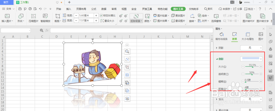Open the Reflection (倒影) preset dropdown
275x111 pixels.
click(251, 59)
